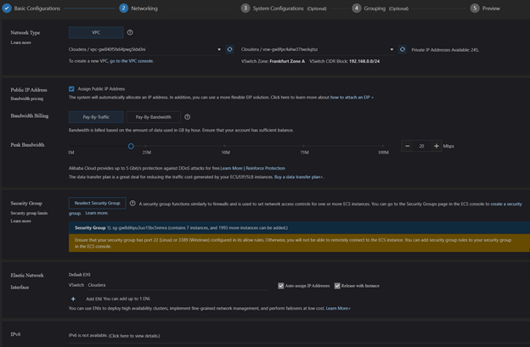530x347 pixels.
Task: Click Learn more under Security Group label
Action: pos(20,221)
